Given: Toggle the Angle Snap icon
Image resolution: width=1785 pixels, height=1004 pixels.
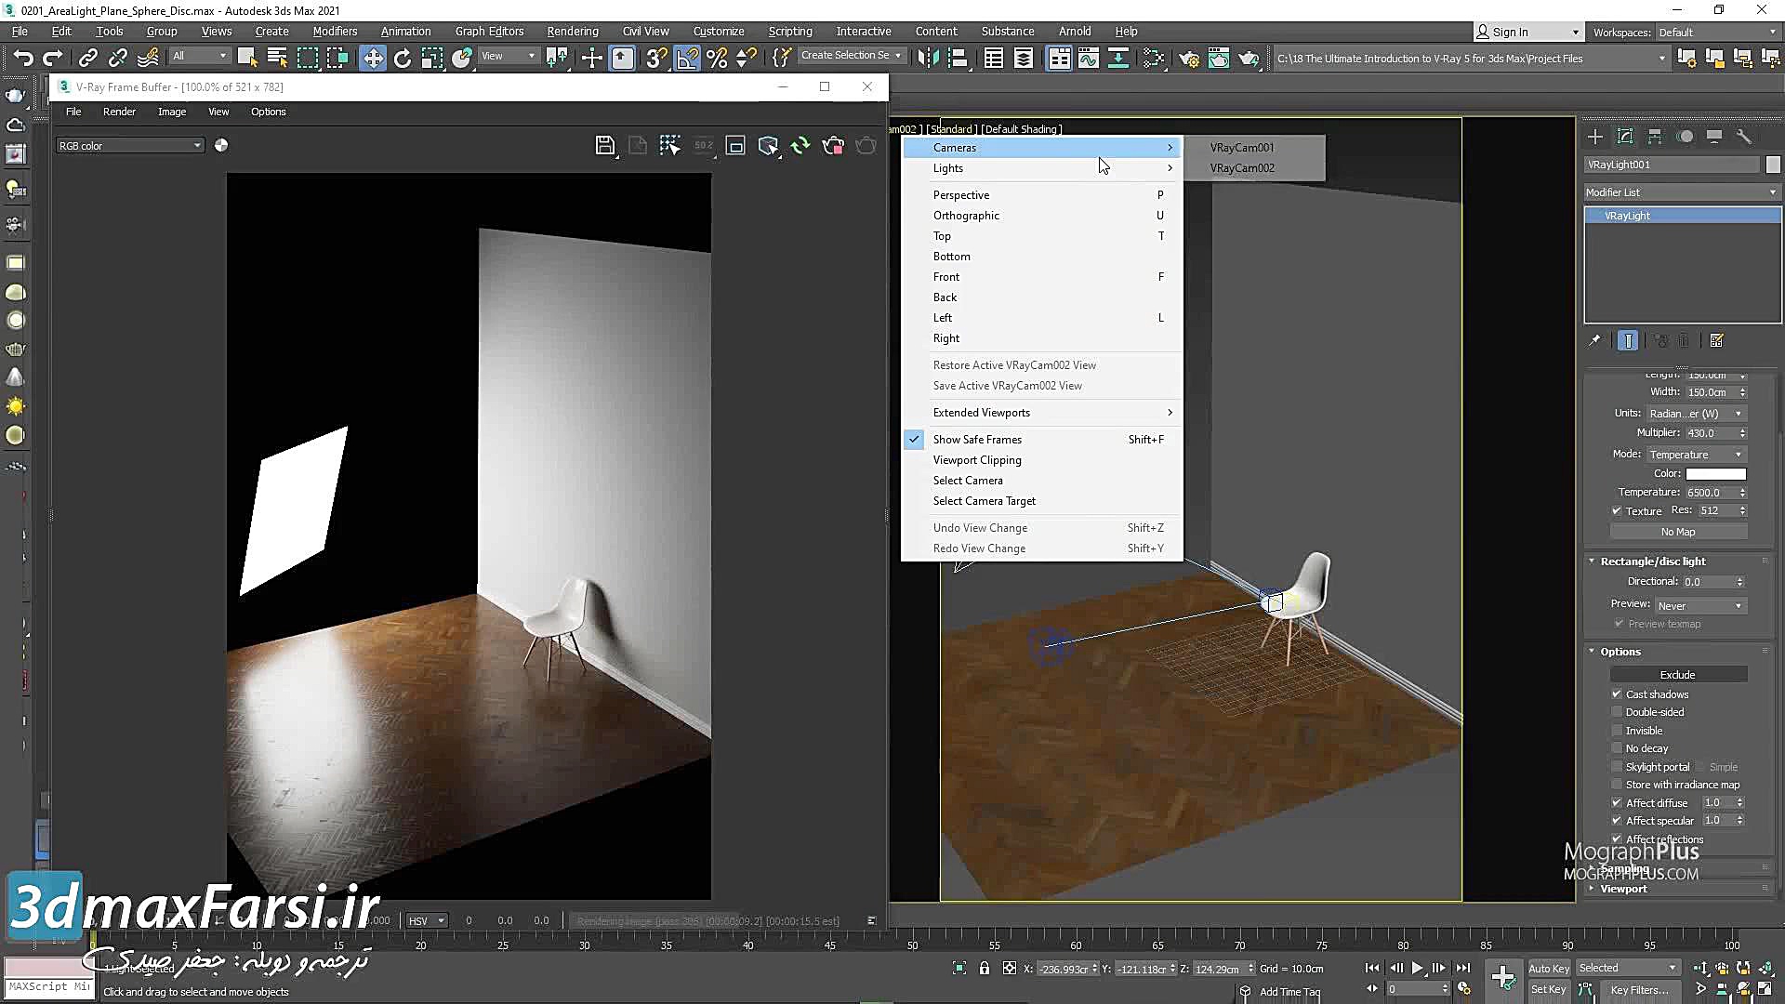Looking at the screenshot, I should [x=687, y=59].
